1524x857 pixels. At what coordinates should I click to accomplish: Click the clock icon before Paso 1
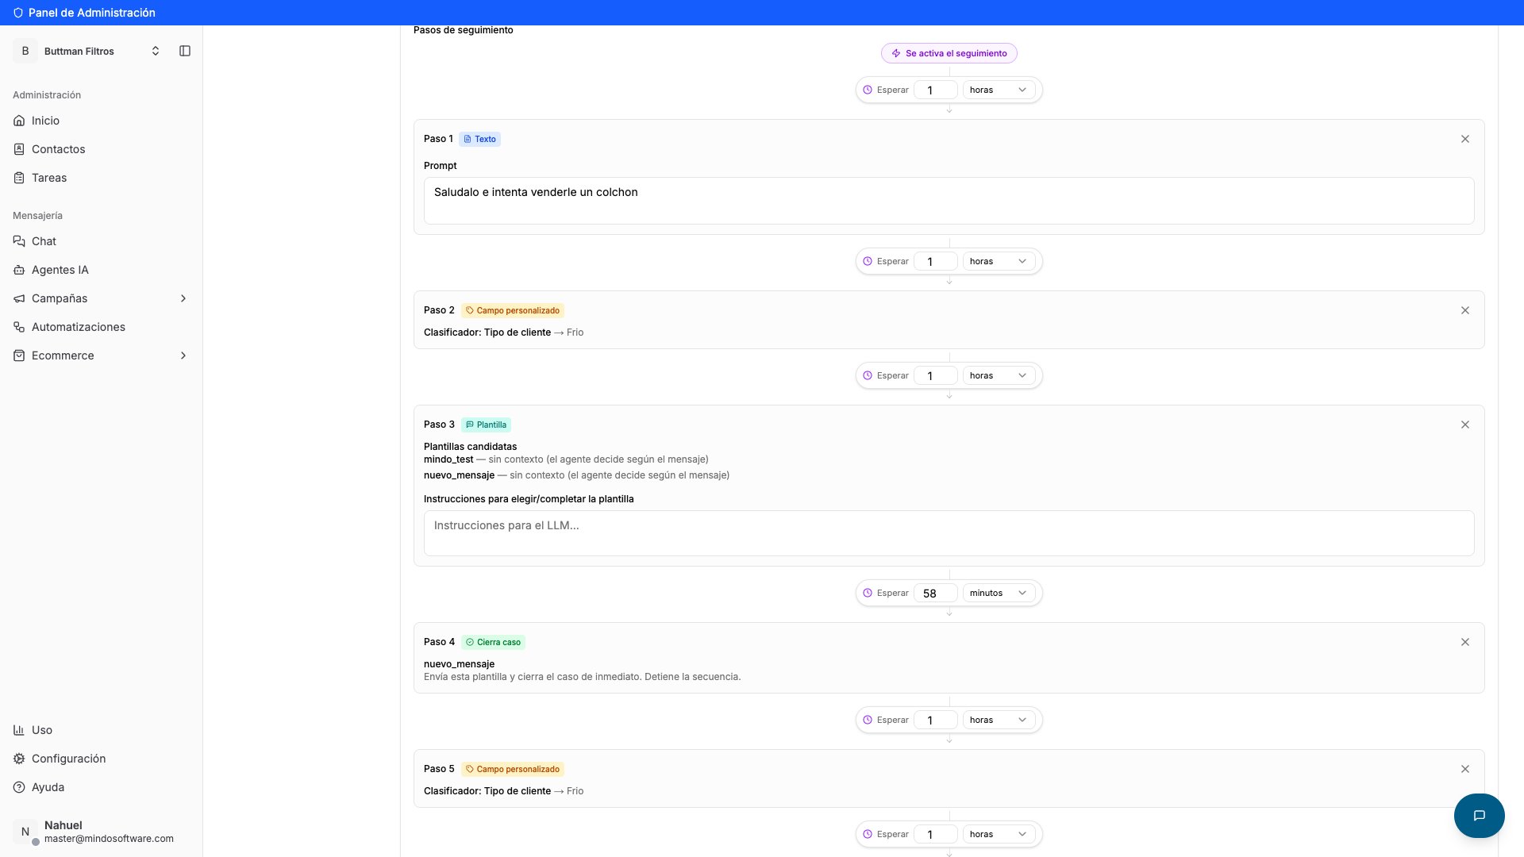tap(868, 90)
